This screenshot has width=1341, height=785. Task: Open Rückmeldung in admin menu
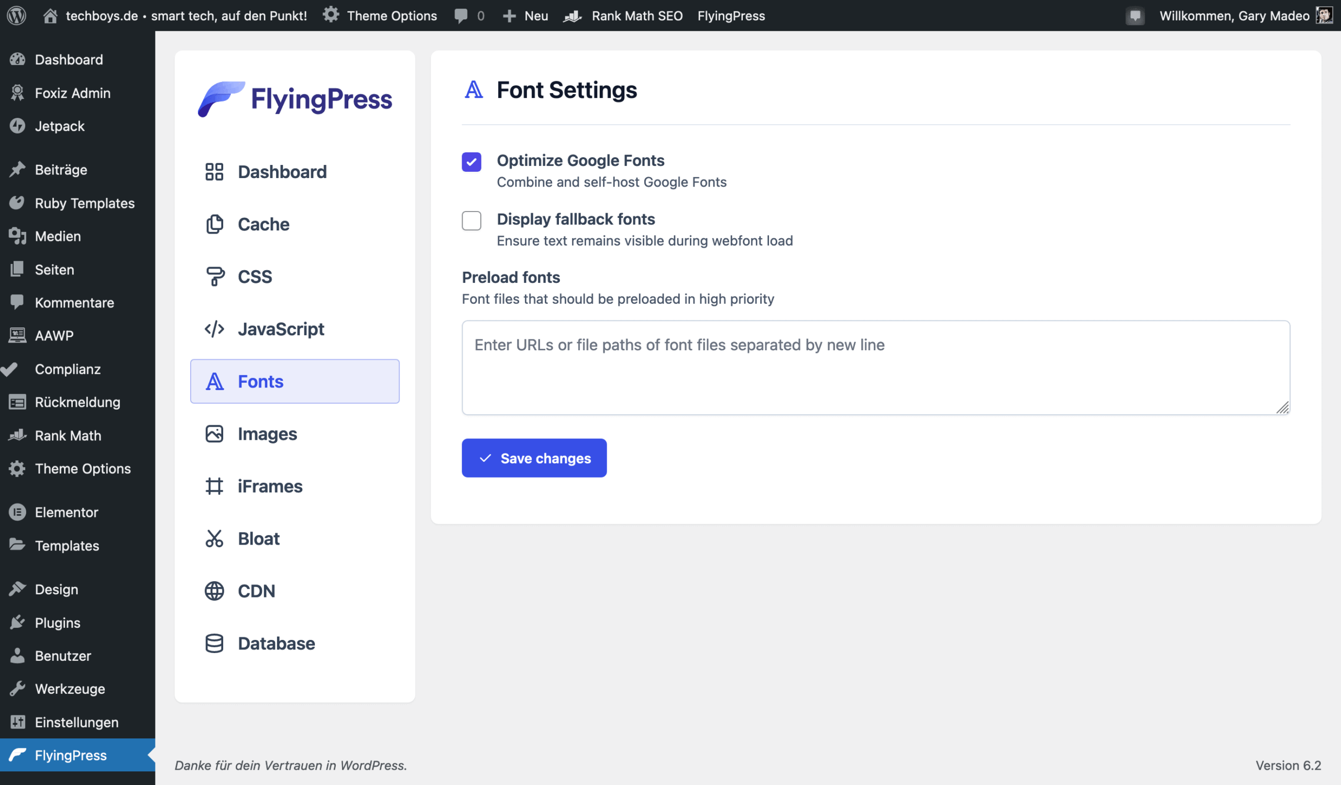[78, 402]
